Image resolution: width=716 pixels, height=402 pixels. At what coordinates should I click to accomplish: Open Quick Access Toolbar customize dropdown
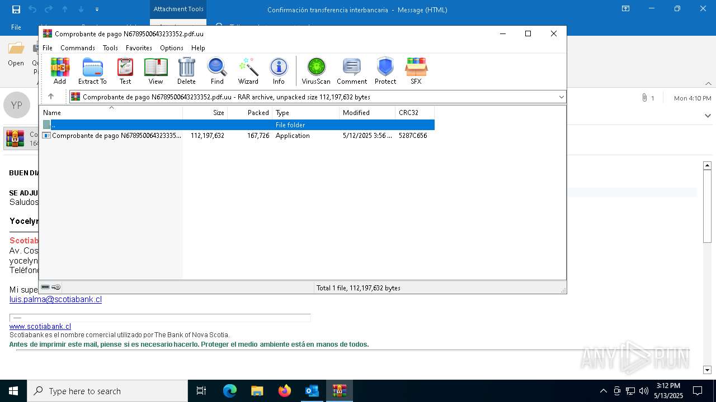point(97,9)
